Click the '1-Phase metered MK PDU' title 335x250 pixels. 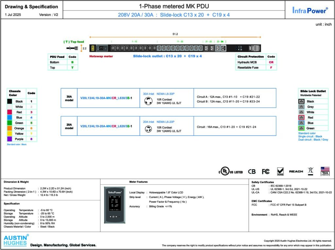point(174,6)
